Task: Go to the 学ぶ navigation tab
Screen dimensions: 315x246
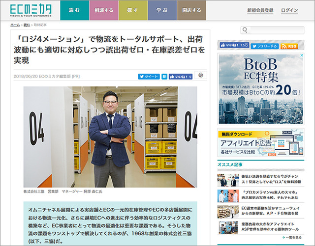Action: (x=162, y=10)
